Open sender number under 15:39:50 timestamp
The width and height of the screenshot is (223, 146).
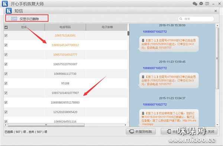(155, 32)
